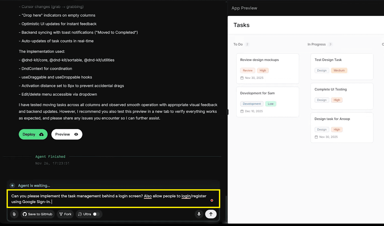This screenshot has width=384, height=226.
Task: Open the Review design mockups task card
Action: [268, 68]
